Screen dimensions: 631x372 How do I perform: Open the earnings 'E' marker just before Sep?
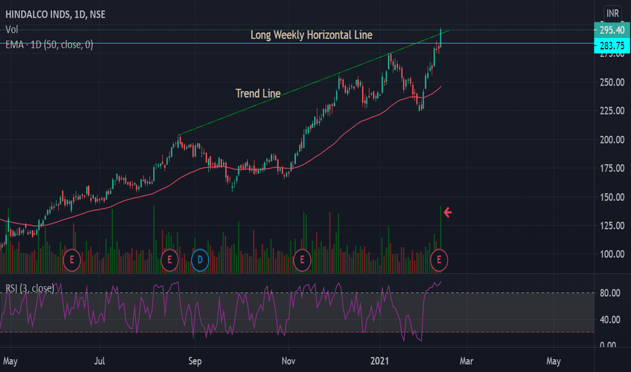click(x=169, y=260)
